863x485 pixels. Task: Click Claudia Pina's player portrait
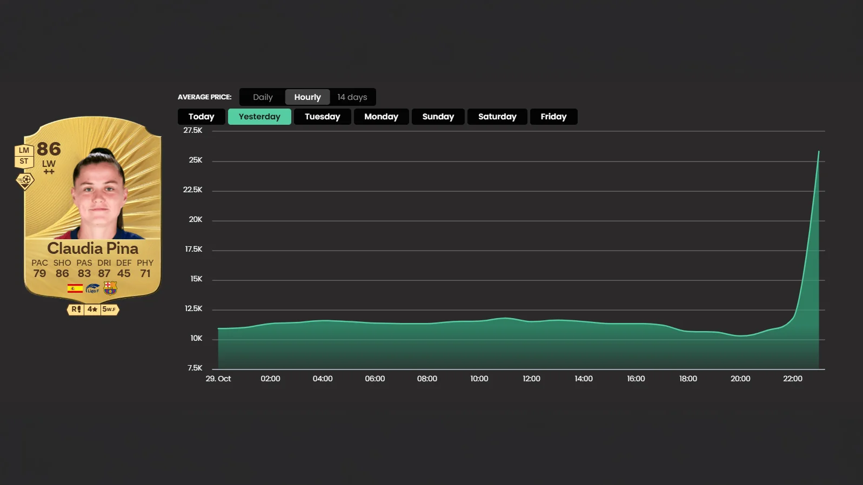99,193
